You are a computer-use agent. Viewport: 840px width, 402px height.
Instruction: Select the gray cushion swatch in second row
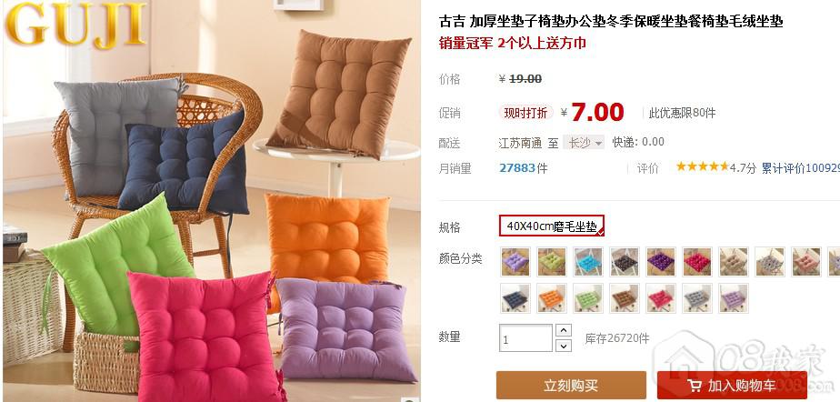coord(697,298)
